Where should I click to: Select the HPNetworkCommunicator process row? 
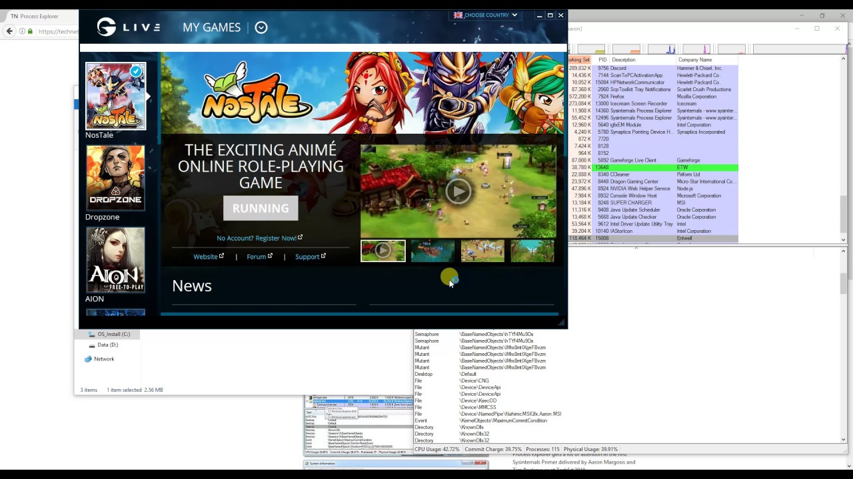(x=653, y=82)
